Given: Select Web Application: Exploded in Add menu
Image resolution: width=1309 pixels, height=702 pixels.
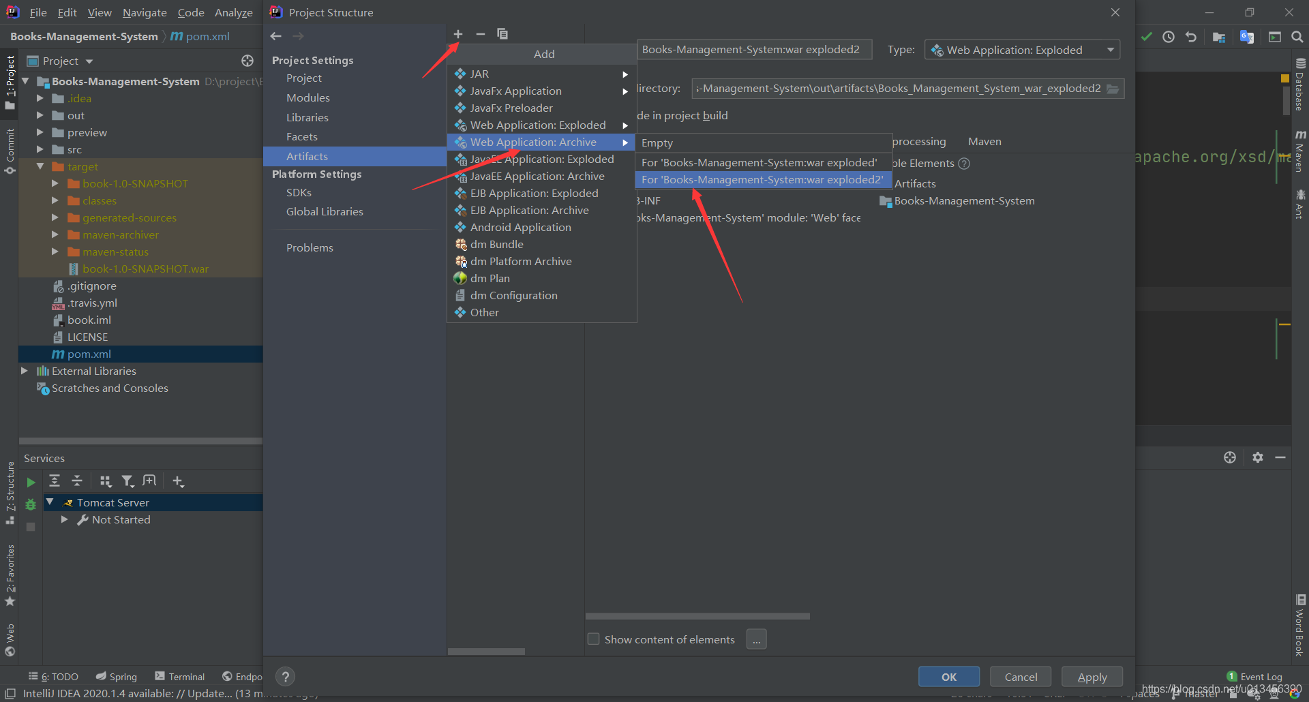Looking at the screenshot, I should [542, 125].
